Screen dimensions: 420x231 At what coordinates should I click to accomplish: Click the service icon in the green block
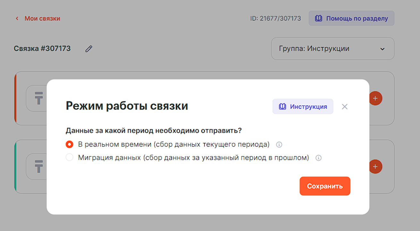[x=39, y=166]
